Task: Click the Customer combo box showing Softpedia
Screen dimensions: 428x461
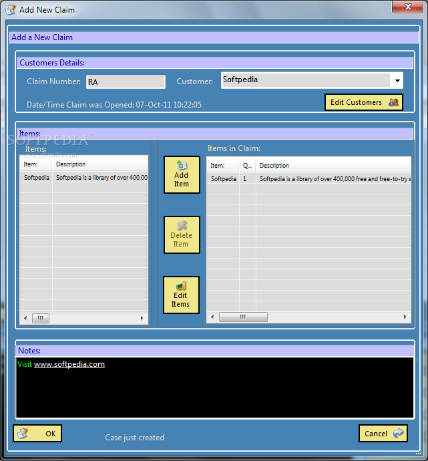Action: pos(312,80)
